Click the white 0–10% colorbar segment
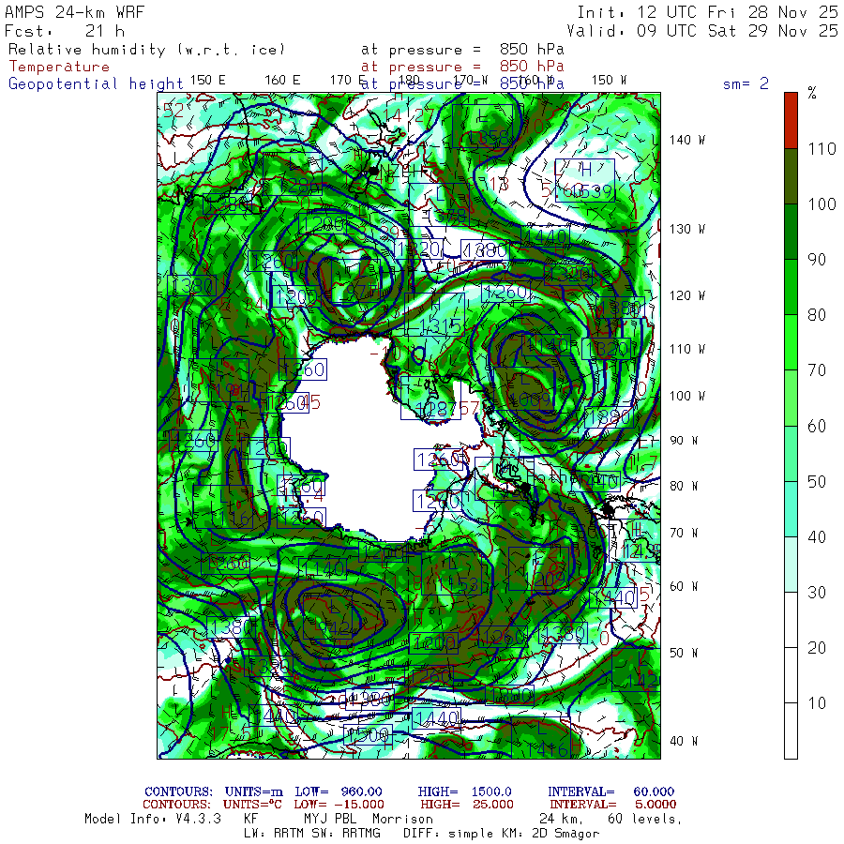This screenshot has height=844, width=844. pos(791,731)
